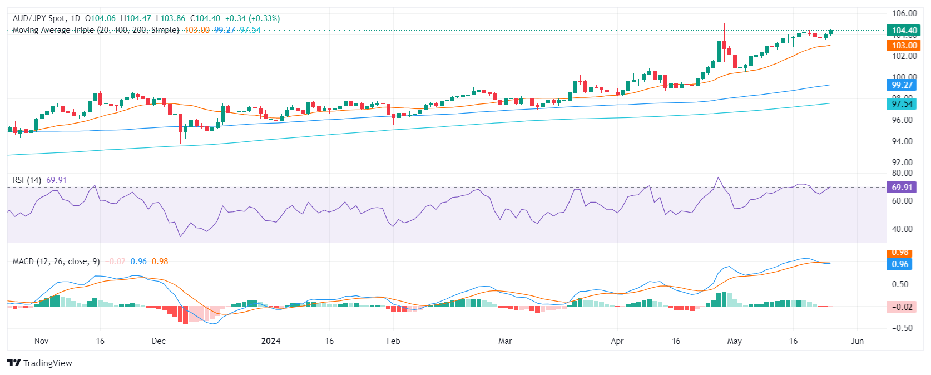Select the MACD (12, 26, close, 9) label
The image size is (931, 375).
coord(56,261)
